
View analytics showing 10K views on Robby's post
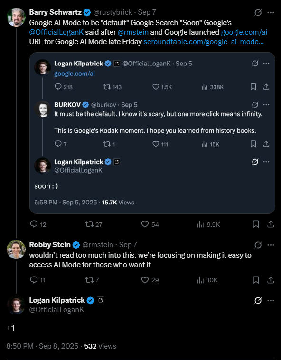click(207, 280)
